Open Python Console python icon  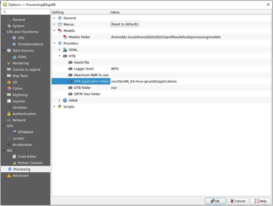coord(15,163)
